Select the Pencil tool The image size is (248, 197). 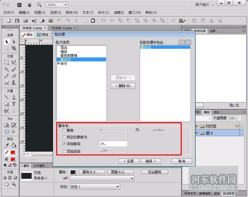[6, 76]
